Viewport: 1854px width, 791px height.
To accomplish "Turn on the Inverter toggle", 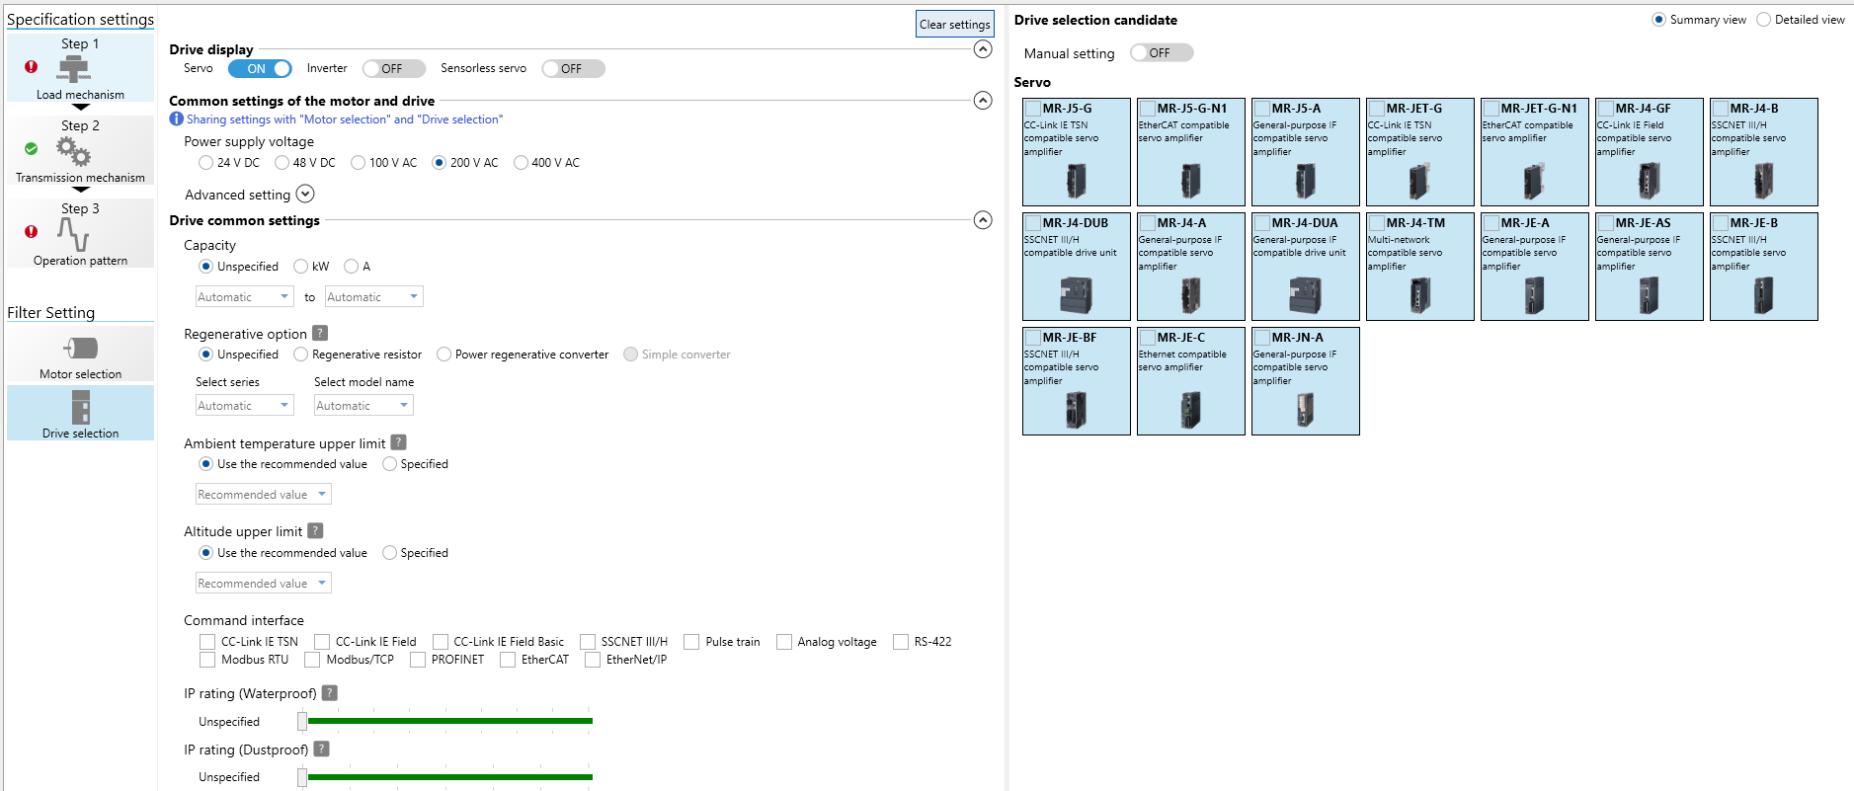I will click(x=393, y=68).
